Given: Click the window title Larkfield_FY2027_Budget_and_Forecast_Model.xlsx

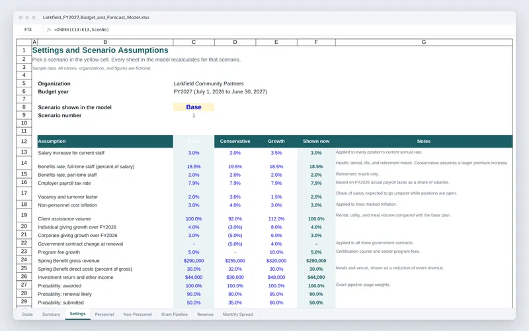Looking at the screenshot, I should tap(96, 17).
